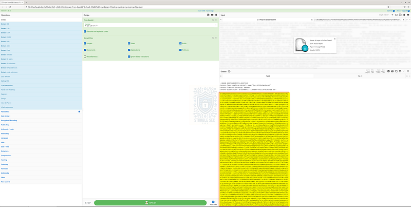The height and width of the screenshot is (210, 411).
Task: Expand the Networking category
Action: pyautogui.click(x=41, y=133)
